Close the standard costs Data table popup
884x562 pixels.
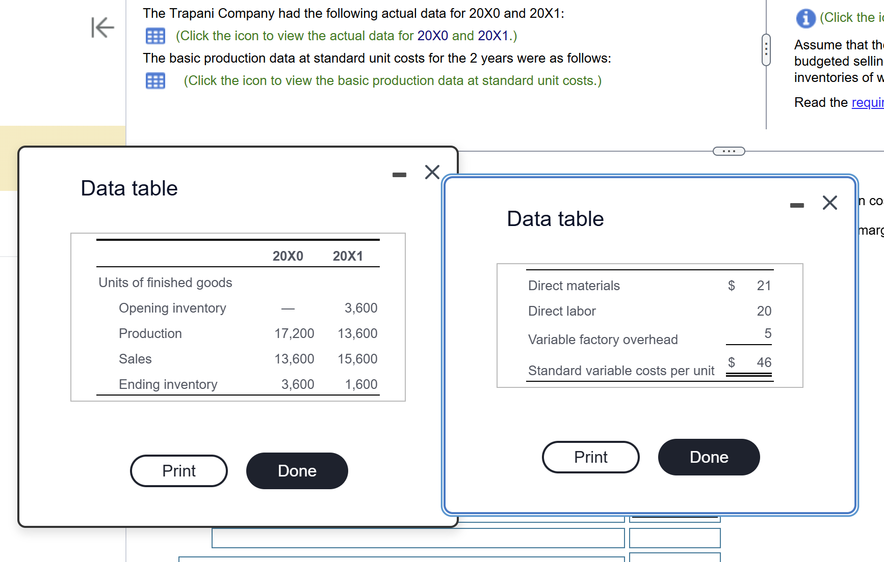[x=829, y=203]
